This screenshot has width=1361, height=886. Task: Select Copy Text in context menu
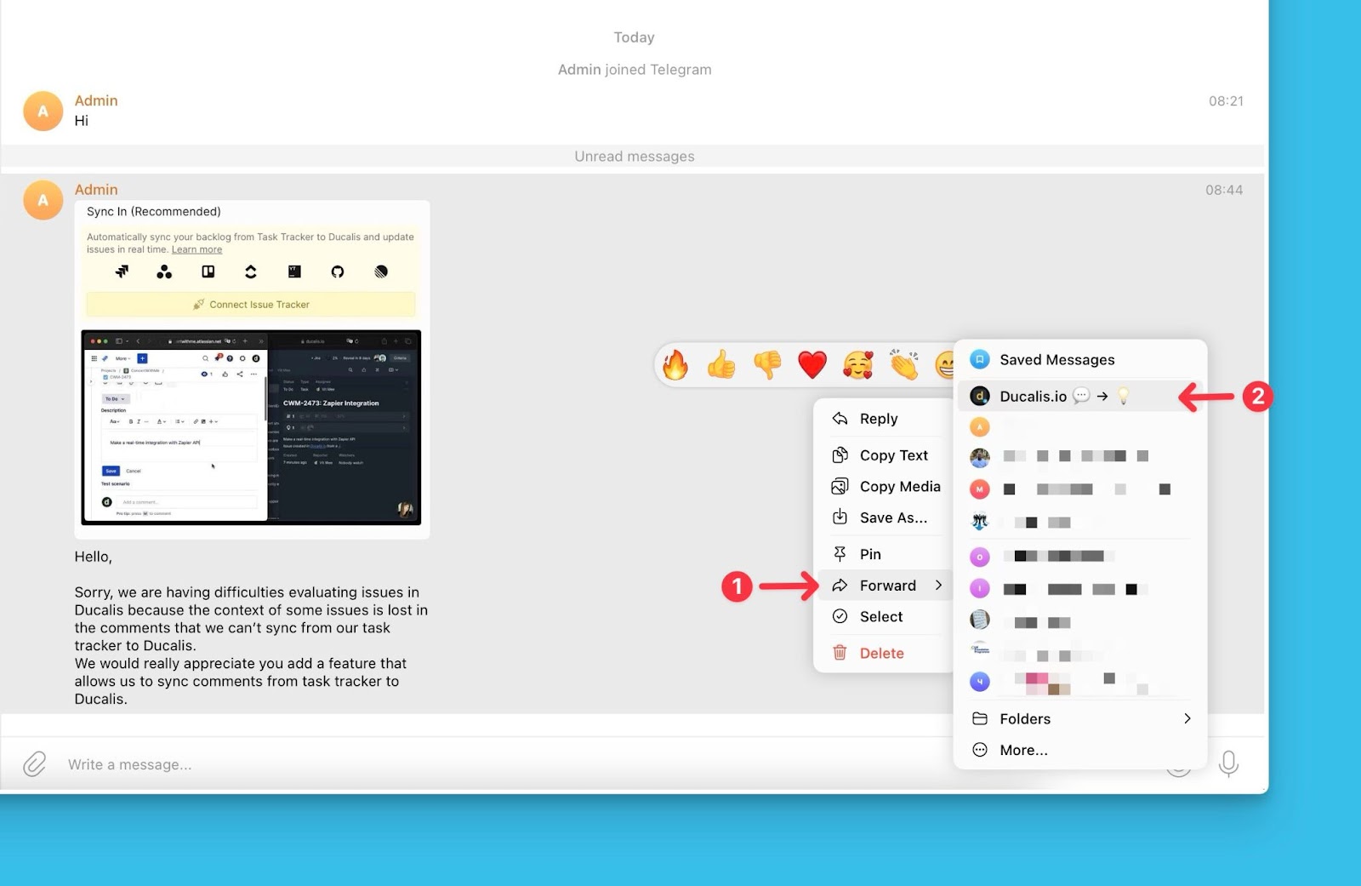coord(893,455)
